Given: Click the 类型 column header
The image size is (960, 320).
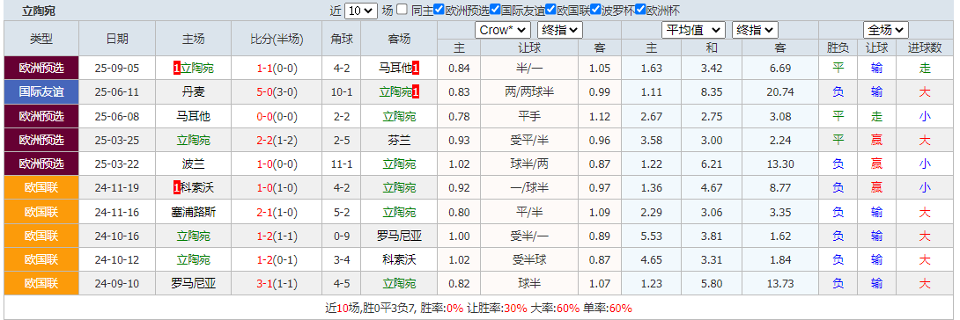Looking at the screenshot, I should (x=41, y=39).
